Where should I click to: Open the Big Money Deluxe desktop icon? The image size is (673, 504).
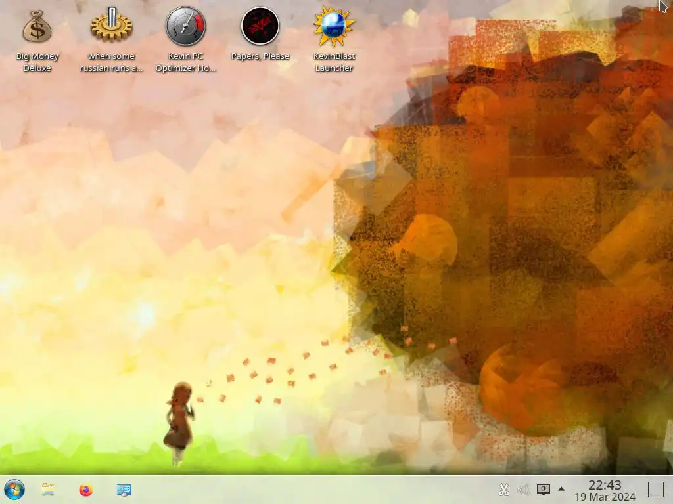point(37,26)
